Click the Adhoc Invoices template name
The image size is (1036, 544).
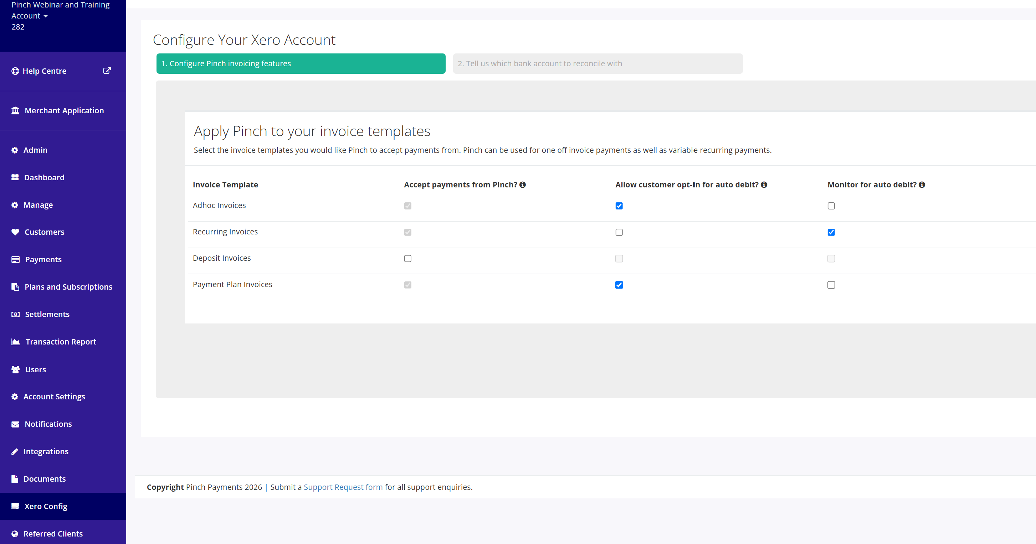click(x=219, y=205)
